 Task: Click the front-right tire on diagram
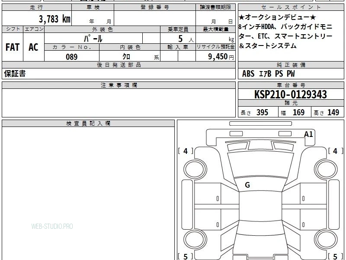pos(326,169)
